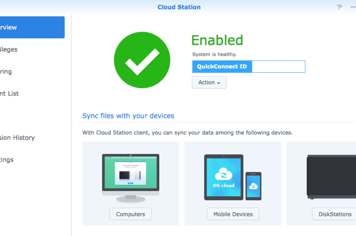Click the Cloud Station window title
356x236 pixels.
(179, 7)
